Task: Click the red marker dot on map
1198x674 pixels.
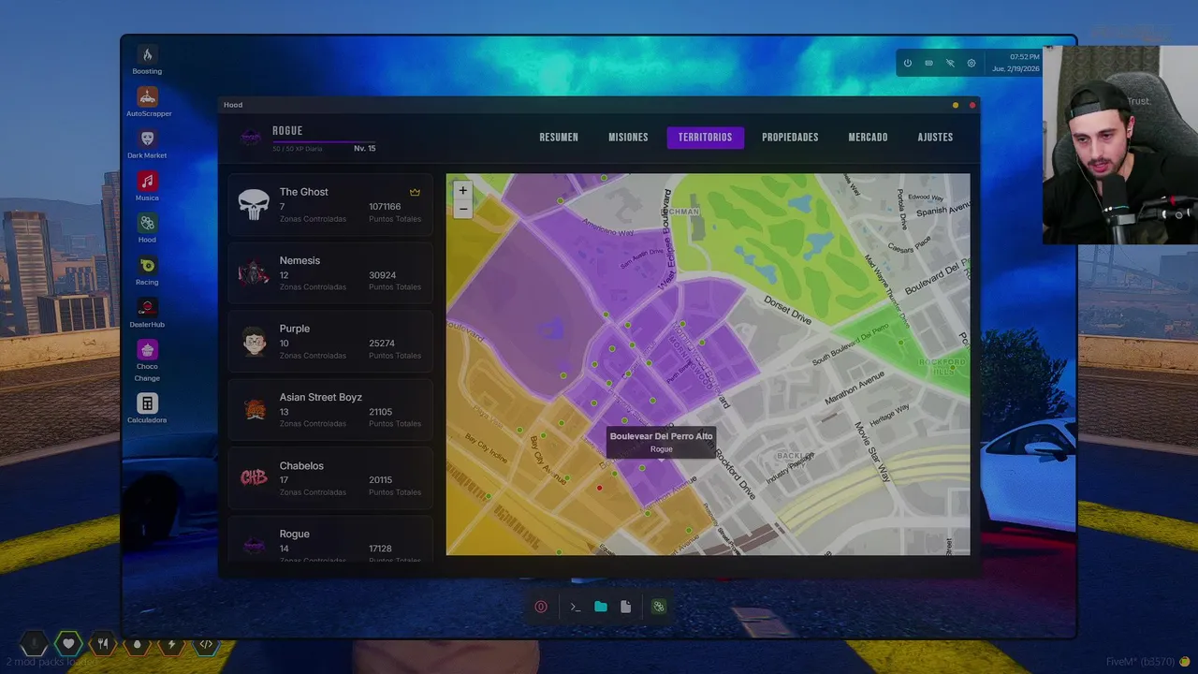Action: click(600, 488)
